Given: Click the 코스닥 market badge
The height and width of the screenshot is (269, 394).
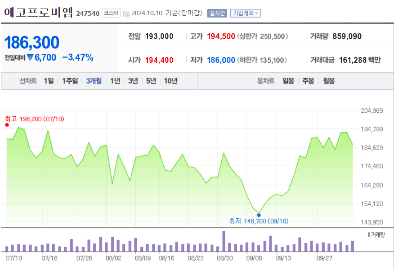Looking at the screenshot, I should tap(111, 13).
